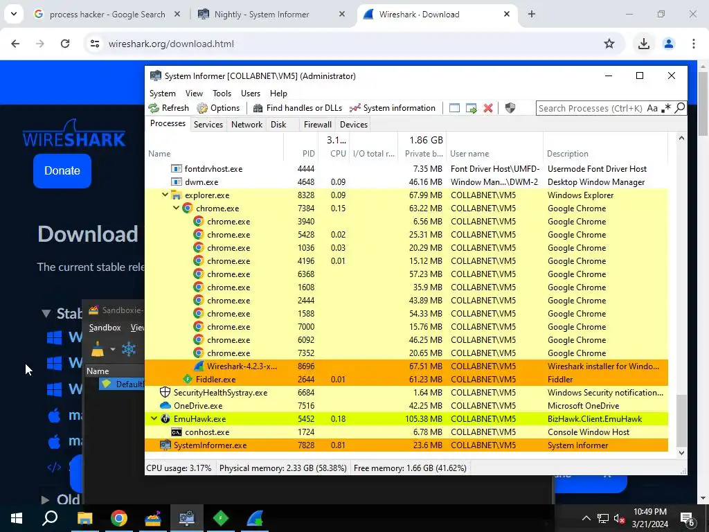Viewport: 709px width, 532px height.
Task: Toggle regex search option
Action: point(665,108)
